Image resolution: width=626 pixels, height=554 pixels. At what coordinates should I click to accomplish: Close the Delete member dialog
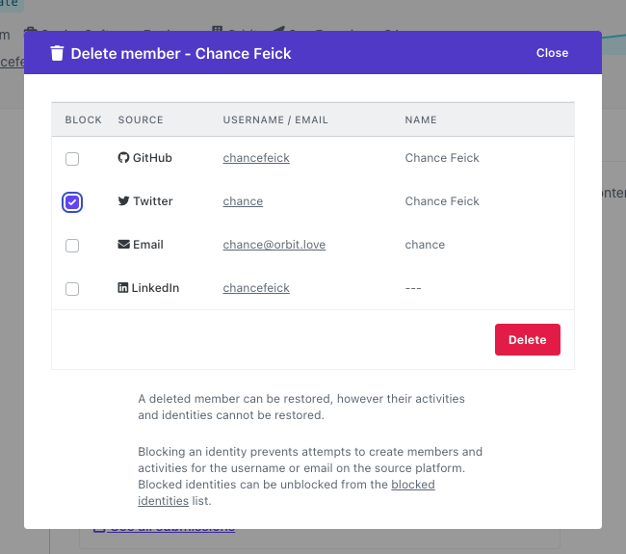pyautogui.click(x=552, y=53)
